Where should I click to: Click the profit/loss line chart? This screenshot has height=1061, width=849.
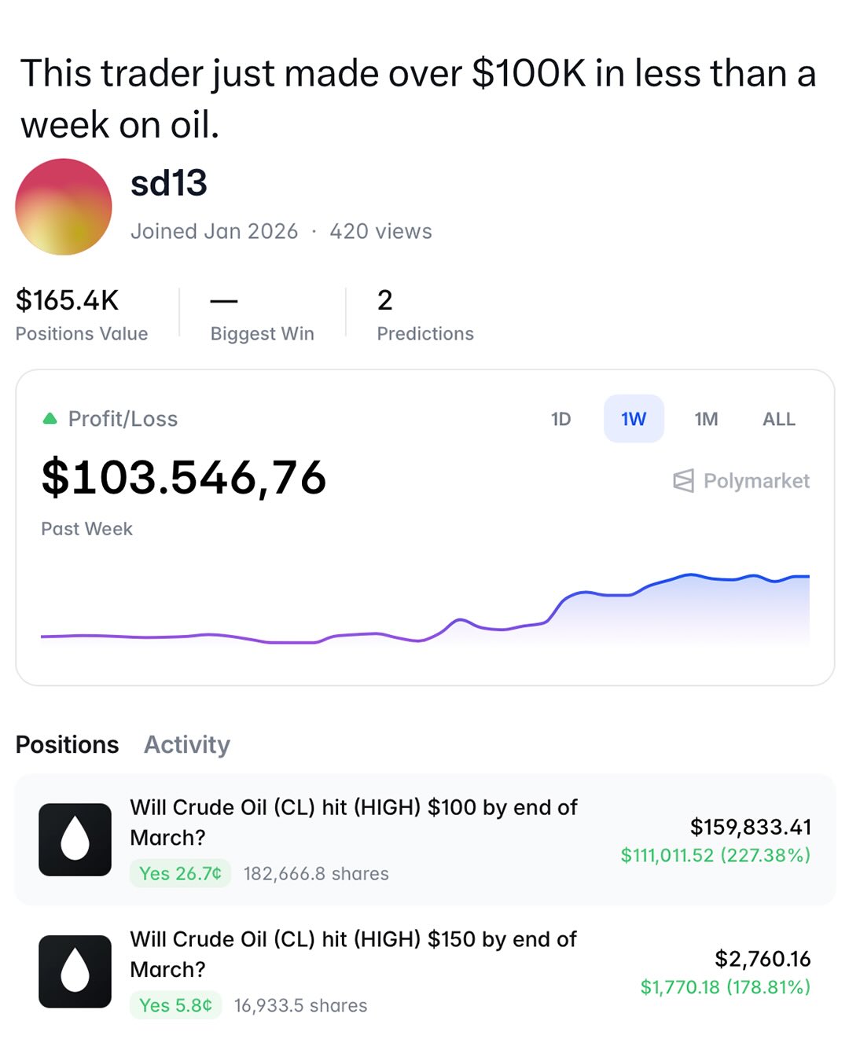coord(424,613)
